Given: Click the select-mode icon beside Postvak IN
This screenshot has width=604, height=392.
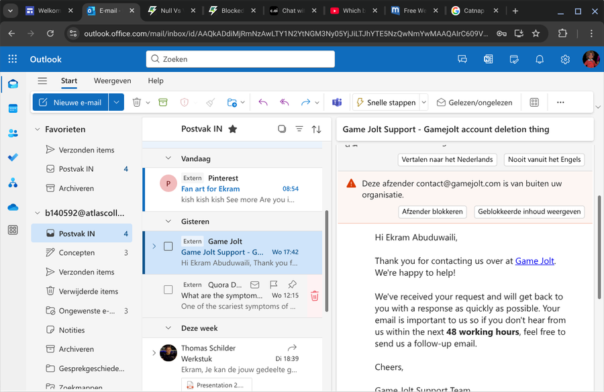Looking at the screenshot, I should (x=282, y=129).
